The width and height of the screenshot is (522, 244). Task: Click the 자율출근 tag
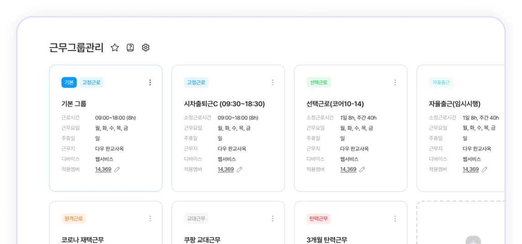[x=441, y=83]
